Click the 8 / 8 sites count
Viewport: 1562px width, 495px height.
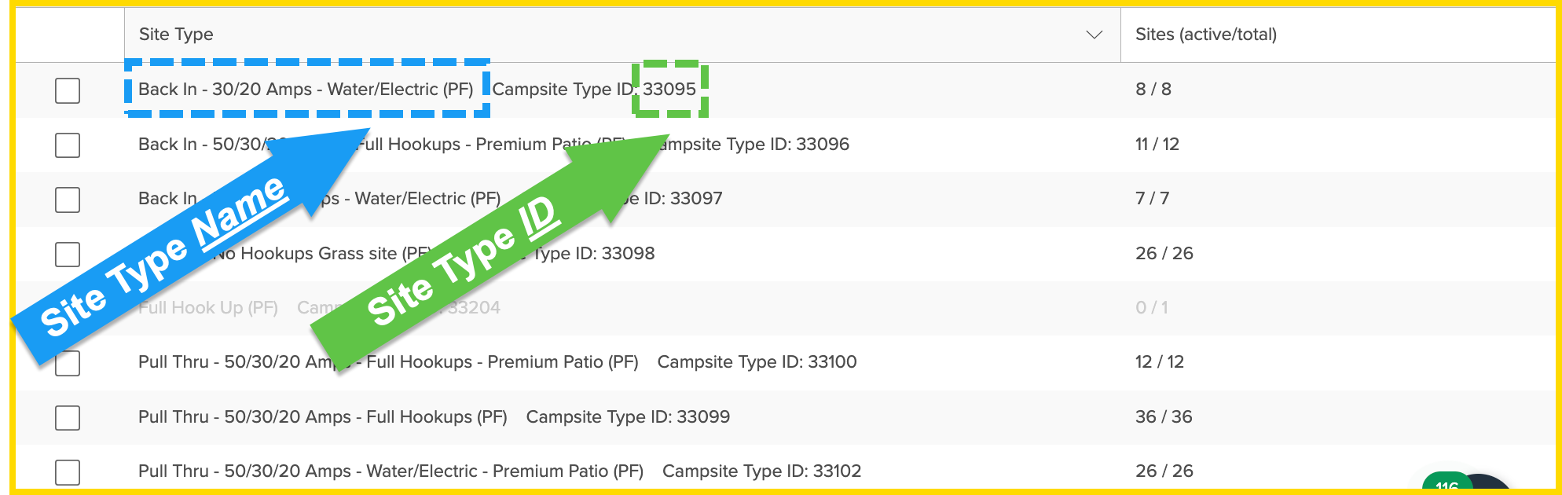click(1152, 90)
